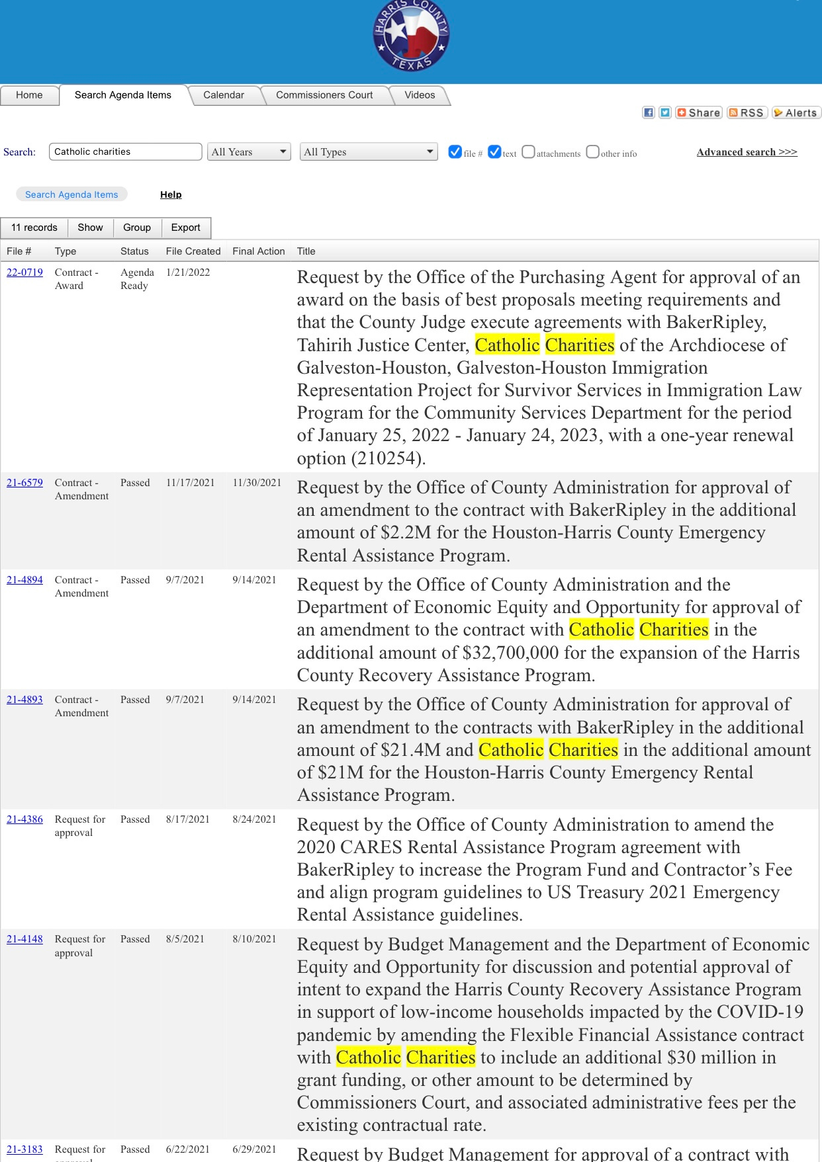The height and width of the screenshot is (1162, 822).
Task: Click 'Contract - Award' type cell
Action: coord(77,279)
